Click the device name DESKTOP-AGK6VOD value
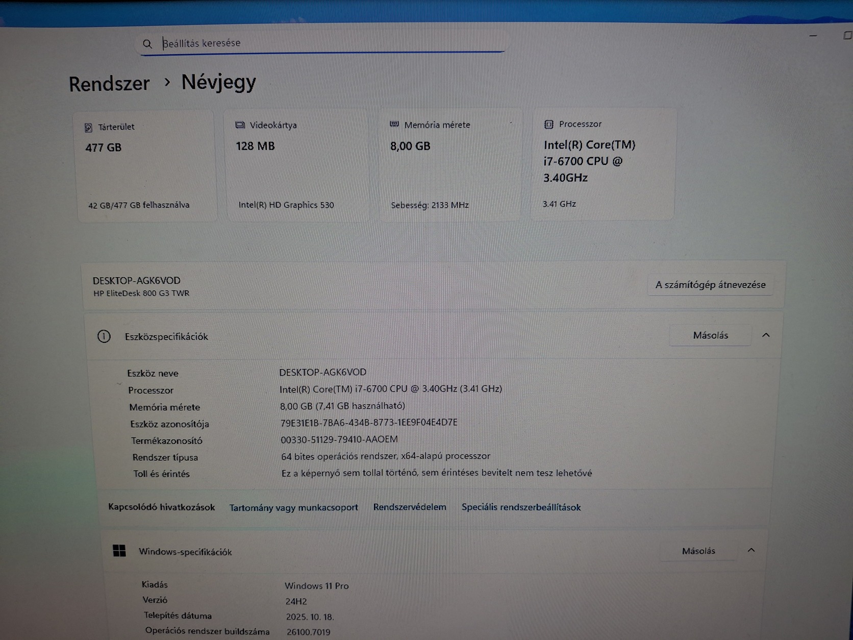The image size is (853, 640). tap(322, 372)
